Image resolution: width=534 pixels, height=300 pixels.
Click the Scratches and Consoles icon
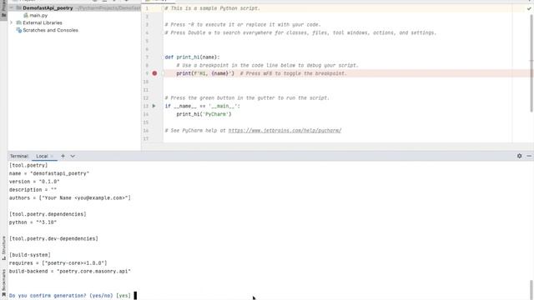(18, 30)
